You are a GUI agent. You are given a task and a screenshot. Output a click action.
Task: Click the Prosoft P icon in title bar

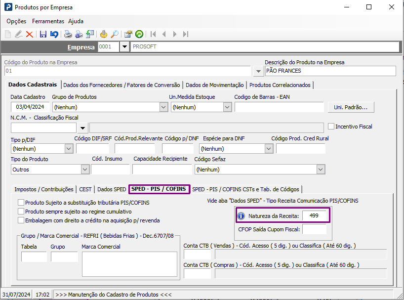pos(8,7)
